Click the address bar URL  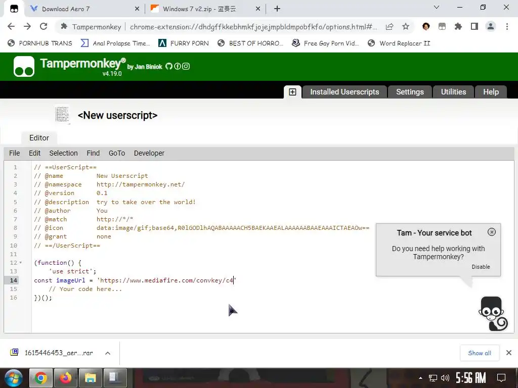(253, 27)
